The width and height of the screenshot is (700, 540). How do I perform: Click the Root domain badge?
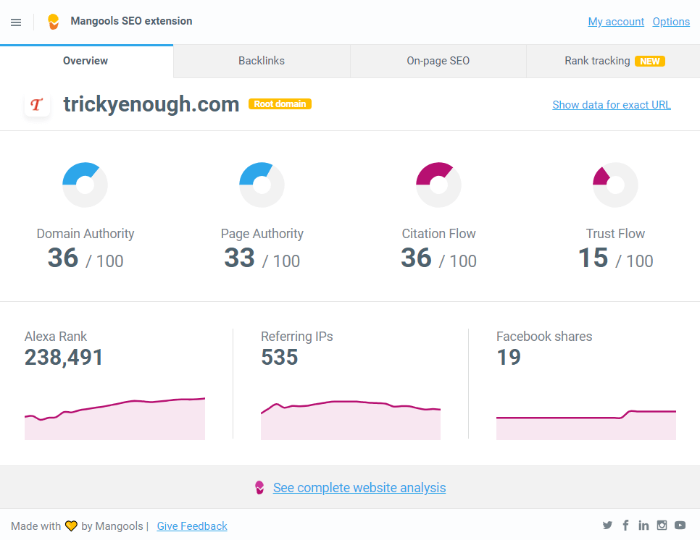[280, 104]
